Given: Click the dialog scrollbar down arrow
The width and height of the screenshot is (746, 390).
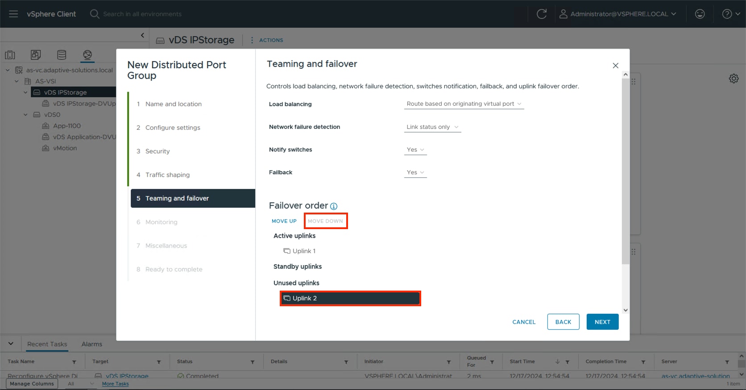Looking at the screenshot, I should tap(626, 310).
